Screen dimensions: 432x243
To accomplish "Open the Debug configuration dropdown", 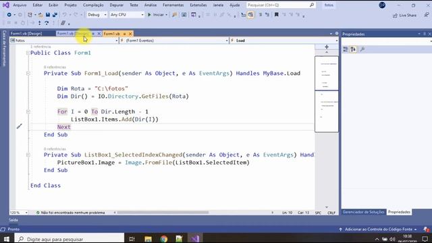I will click(97, 15).
